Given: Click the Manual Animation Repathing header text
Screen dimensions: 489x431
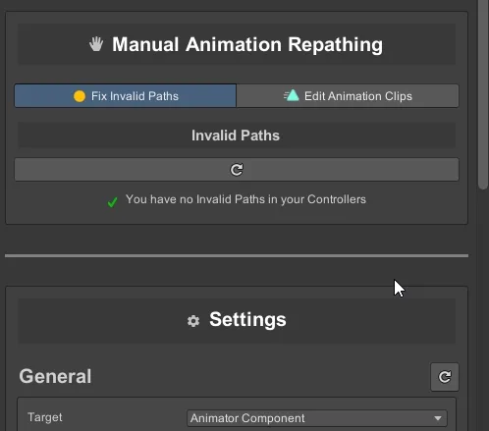Looking at the screenshot, I should click(247, 44).
